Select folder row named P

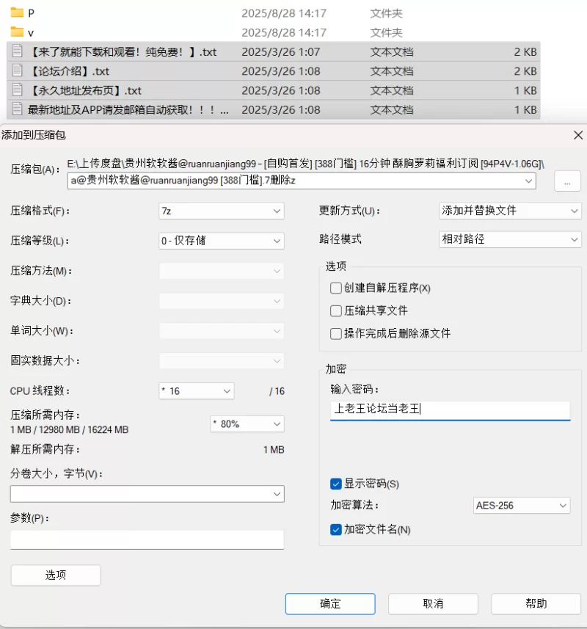click(274, 12)
